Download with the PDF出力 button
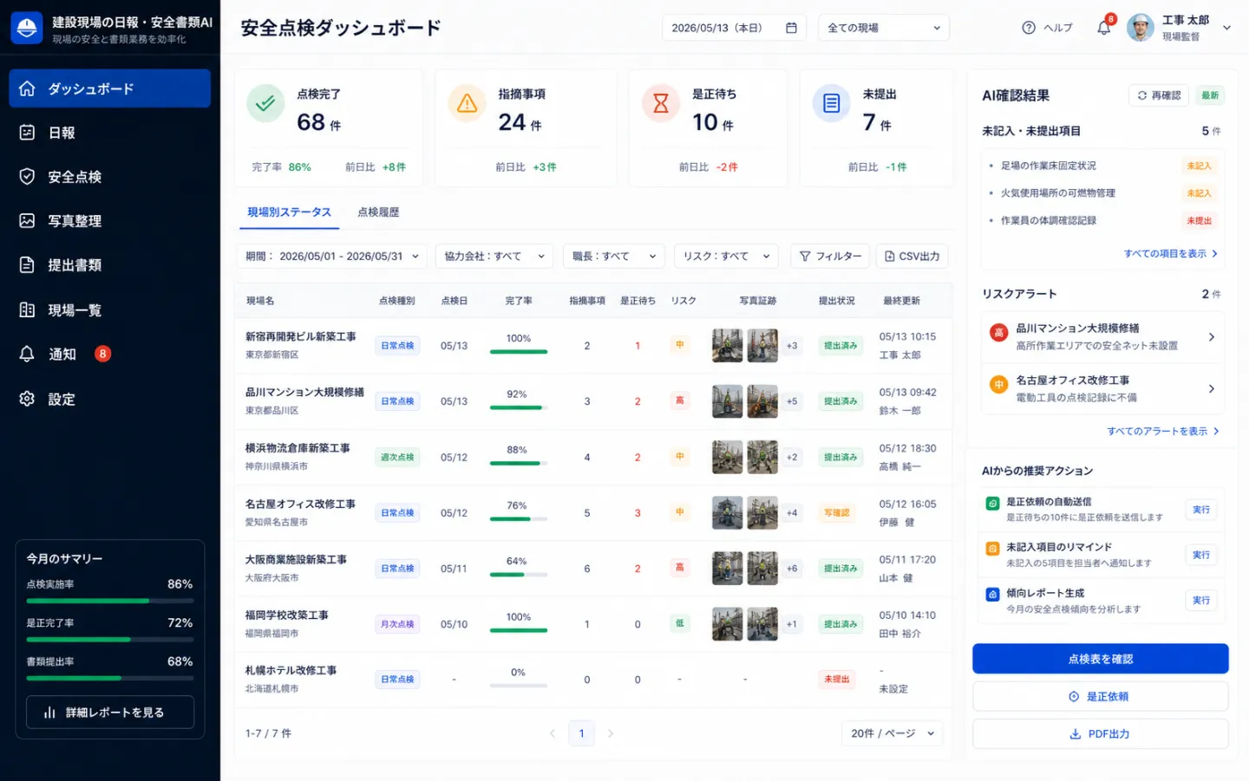The width and height of the screenshot is (1249, 781). [1101, 734]
